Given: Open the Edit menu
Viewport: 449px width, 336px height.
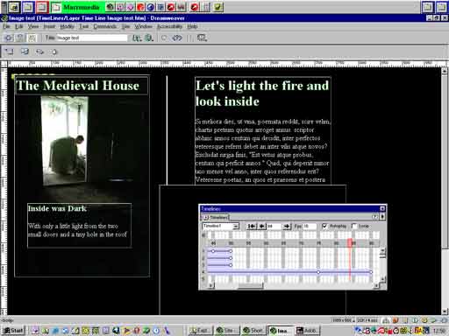Looking at the screenshot, I should [x=19, y=26].
